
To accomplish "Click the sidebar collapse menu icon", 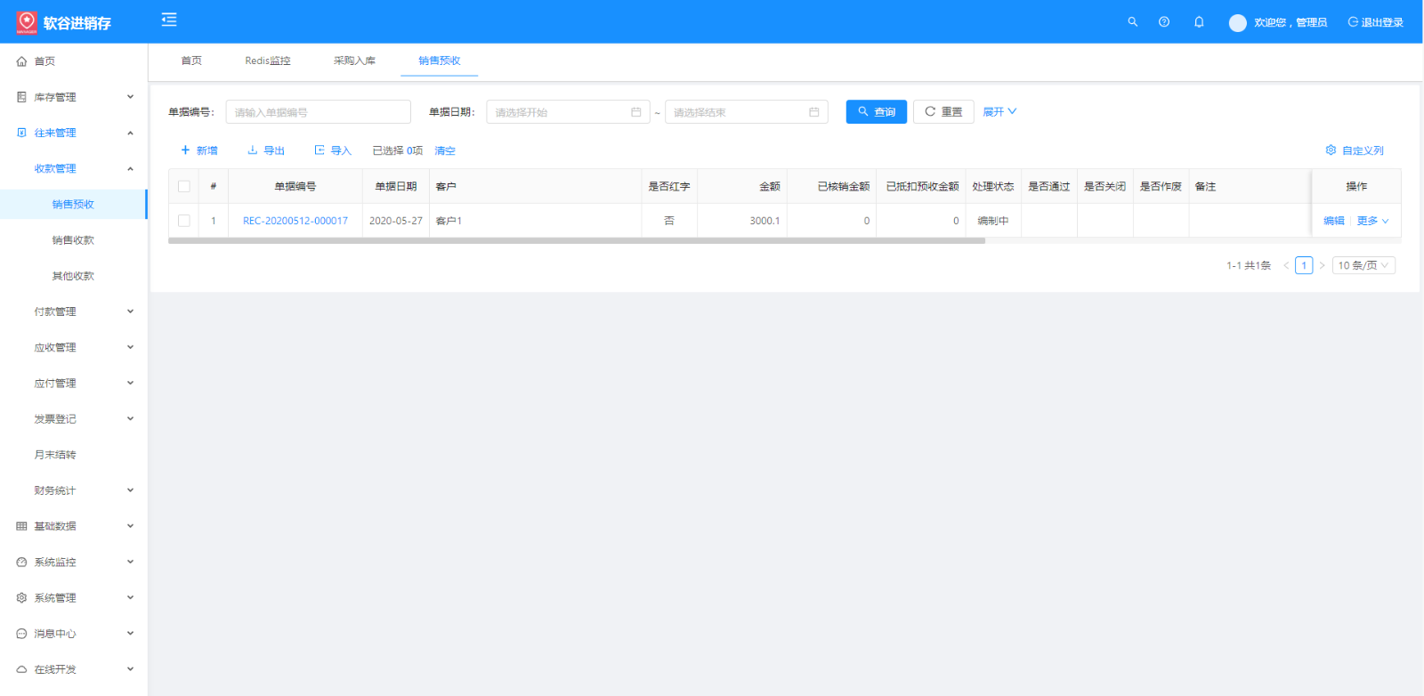I will click(x=169, y=20).
